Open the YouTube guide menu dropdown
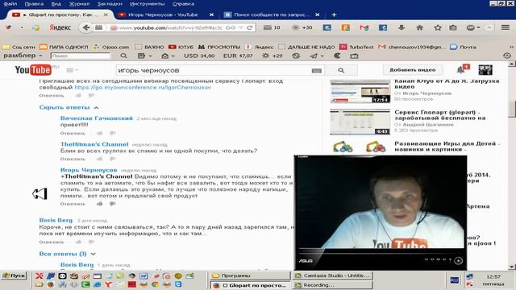 tap(72, 70)
